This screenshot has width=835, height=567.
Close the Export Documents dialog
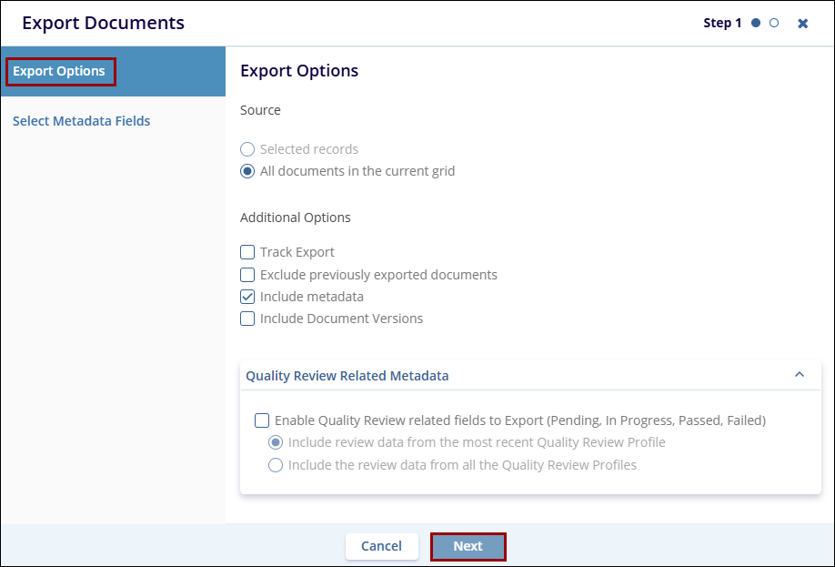pyautogui.click(x=802, y=24)
